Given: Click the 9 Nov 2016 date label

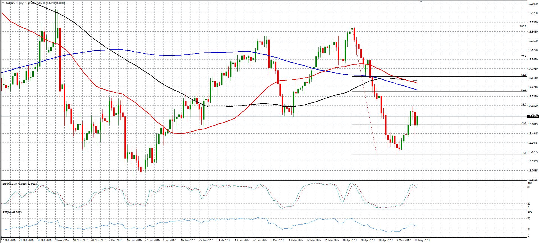Looking at the screenshot, I should click(x=62, y=240).
